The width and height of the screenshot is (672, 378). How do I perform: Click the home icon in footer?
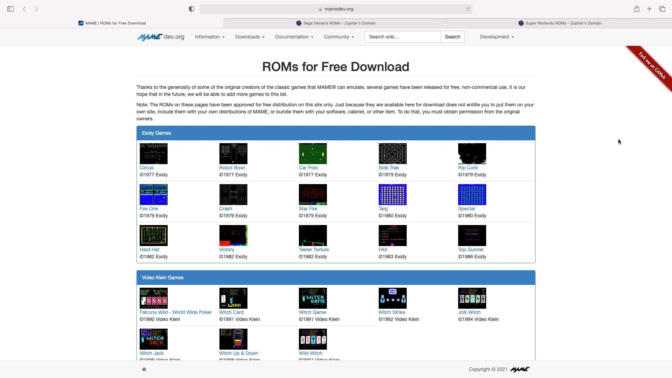144,369
